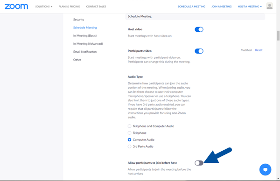Image resolution: width=280 pixels, height=181 pixels.
Task: Expand the Solutions dropdown menu
Action: [x=44, y=7]
